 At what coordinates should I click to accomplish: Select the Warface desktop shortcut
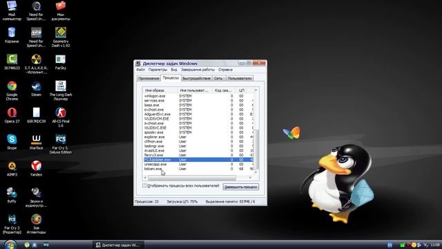tap(36, 142)
